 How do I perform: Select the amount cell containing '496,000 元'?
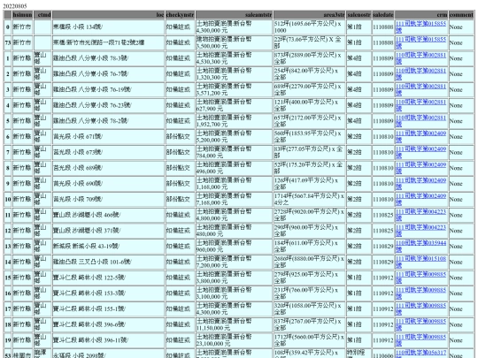tap(234, 168)
